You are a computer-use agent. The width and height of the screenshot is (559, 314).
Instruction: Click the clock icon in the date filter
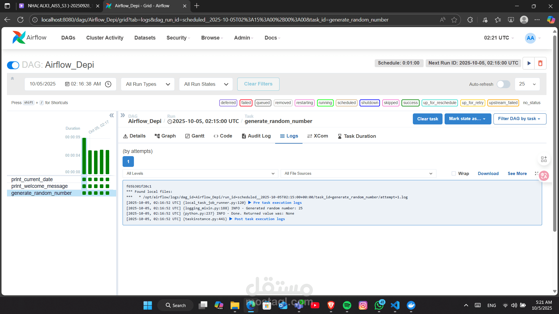coord(108,84)
